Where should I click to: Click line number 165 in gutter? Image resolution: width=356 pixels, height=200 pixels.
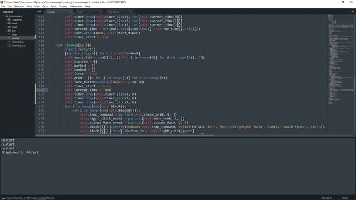coord(42,106)
